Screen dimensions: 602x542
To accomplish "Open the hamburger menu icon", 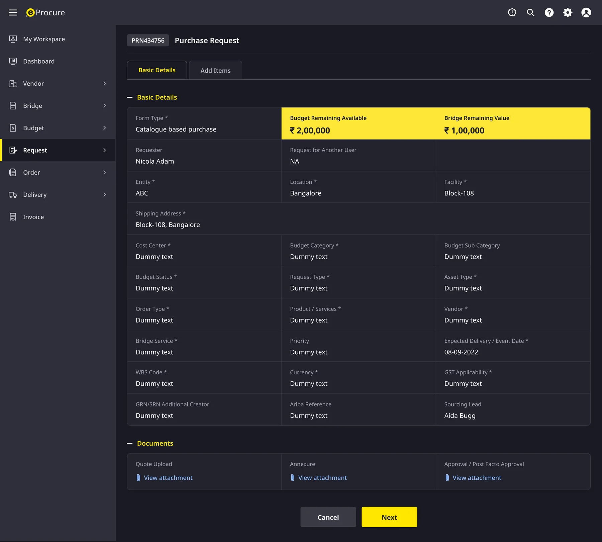I will click(x=13, y=12).
